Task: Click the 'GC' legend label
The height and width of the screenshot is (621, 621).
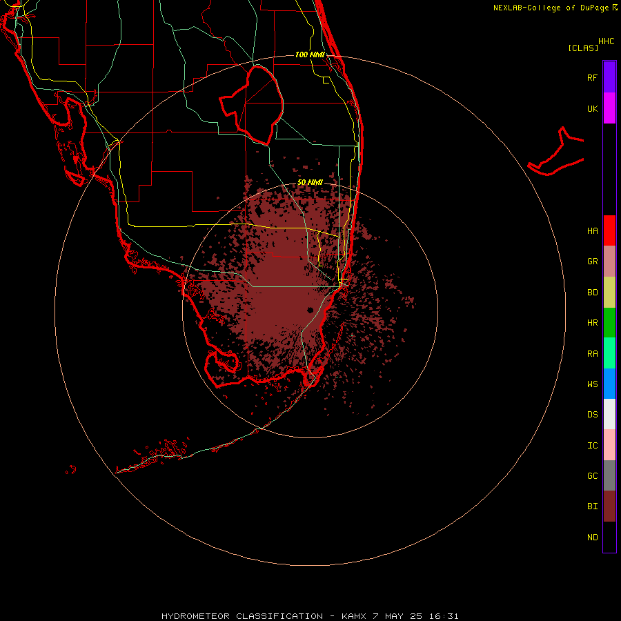Action: pyautogui.click(x=592, y=476)
